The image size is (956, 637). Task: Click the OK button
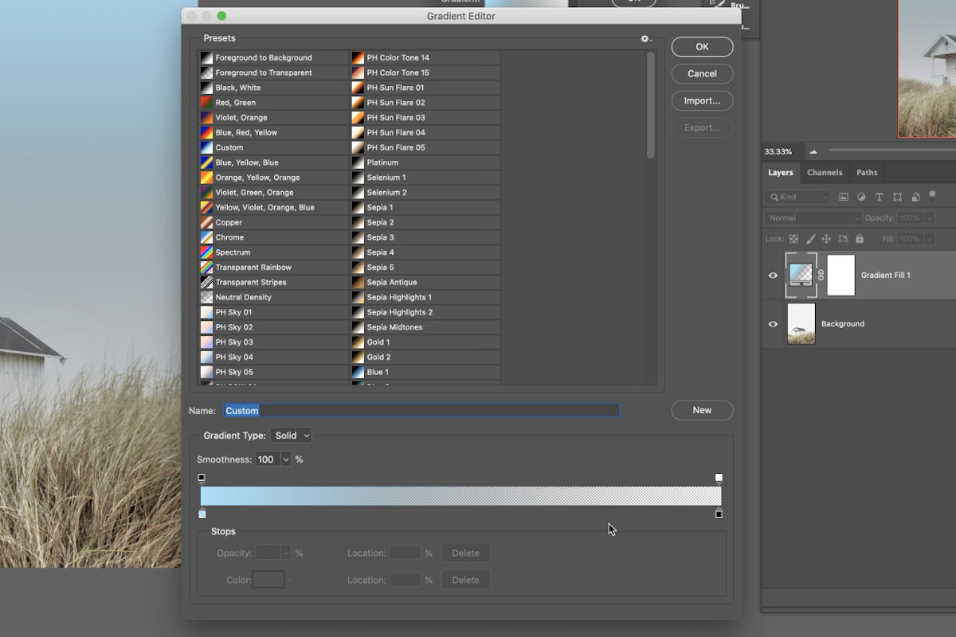pyautogui.click(x=701, y=47)
